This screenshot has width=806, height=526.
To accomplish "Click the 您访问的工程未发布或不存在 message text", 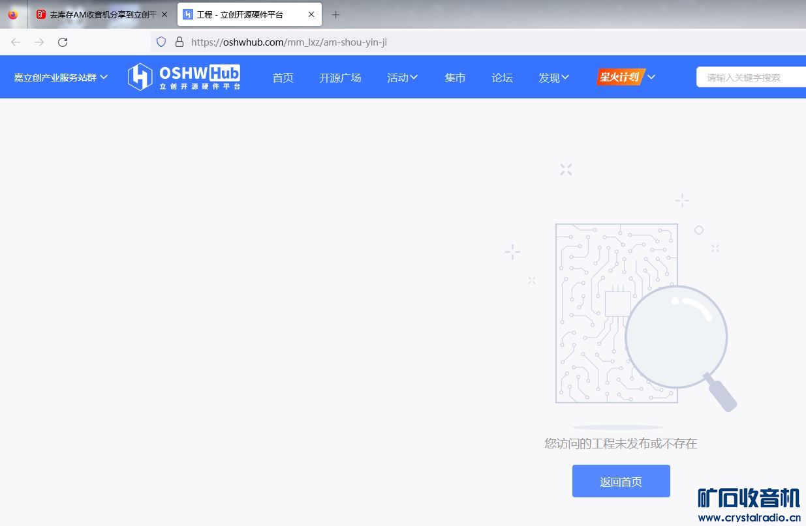I will (621, 444).
